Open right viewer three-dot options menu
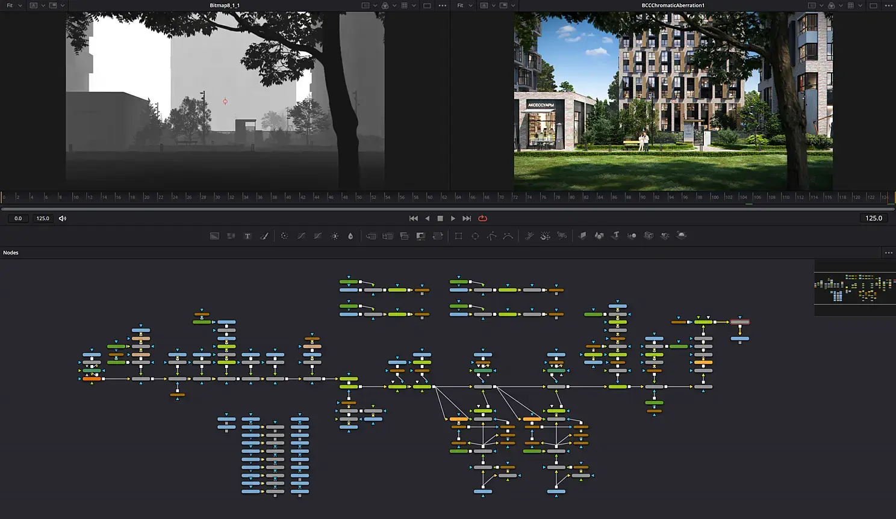 889,5
